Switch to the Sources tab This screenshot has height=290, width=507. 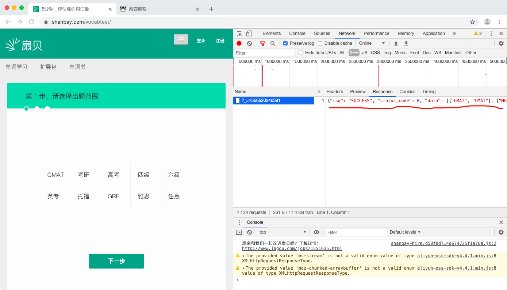[x=322, y=33]
